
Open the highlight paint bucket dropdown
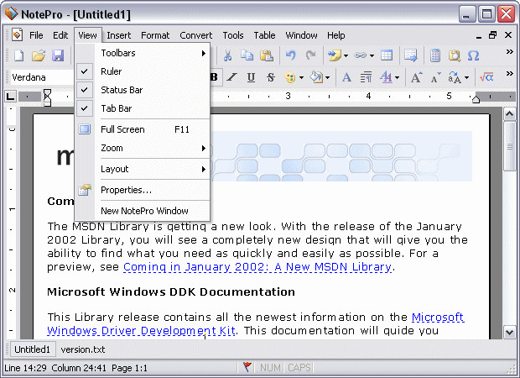328,78
